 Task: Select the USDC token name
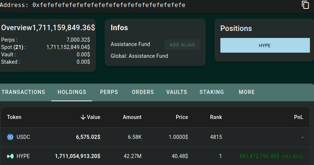coord(23,137)
